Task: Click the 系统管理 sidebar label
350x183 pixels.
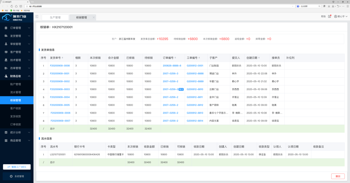Action: [19, 176]
